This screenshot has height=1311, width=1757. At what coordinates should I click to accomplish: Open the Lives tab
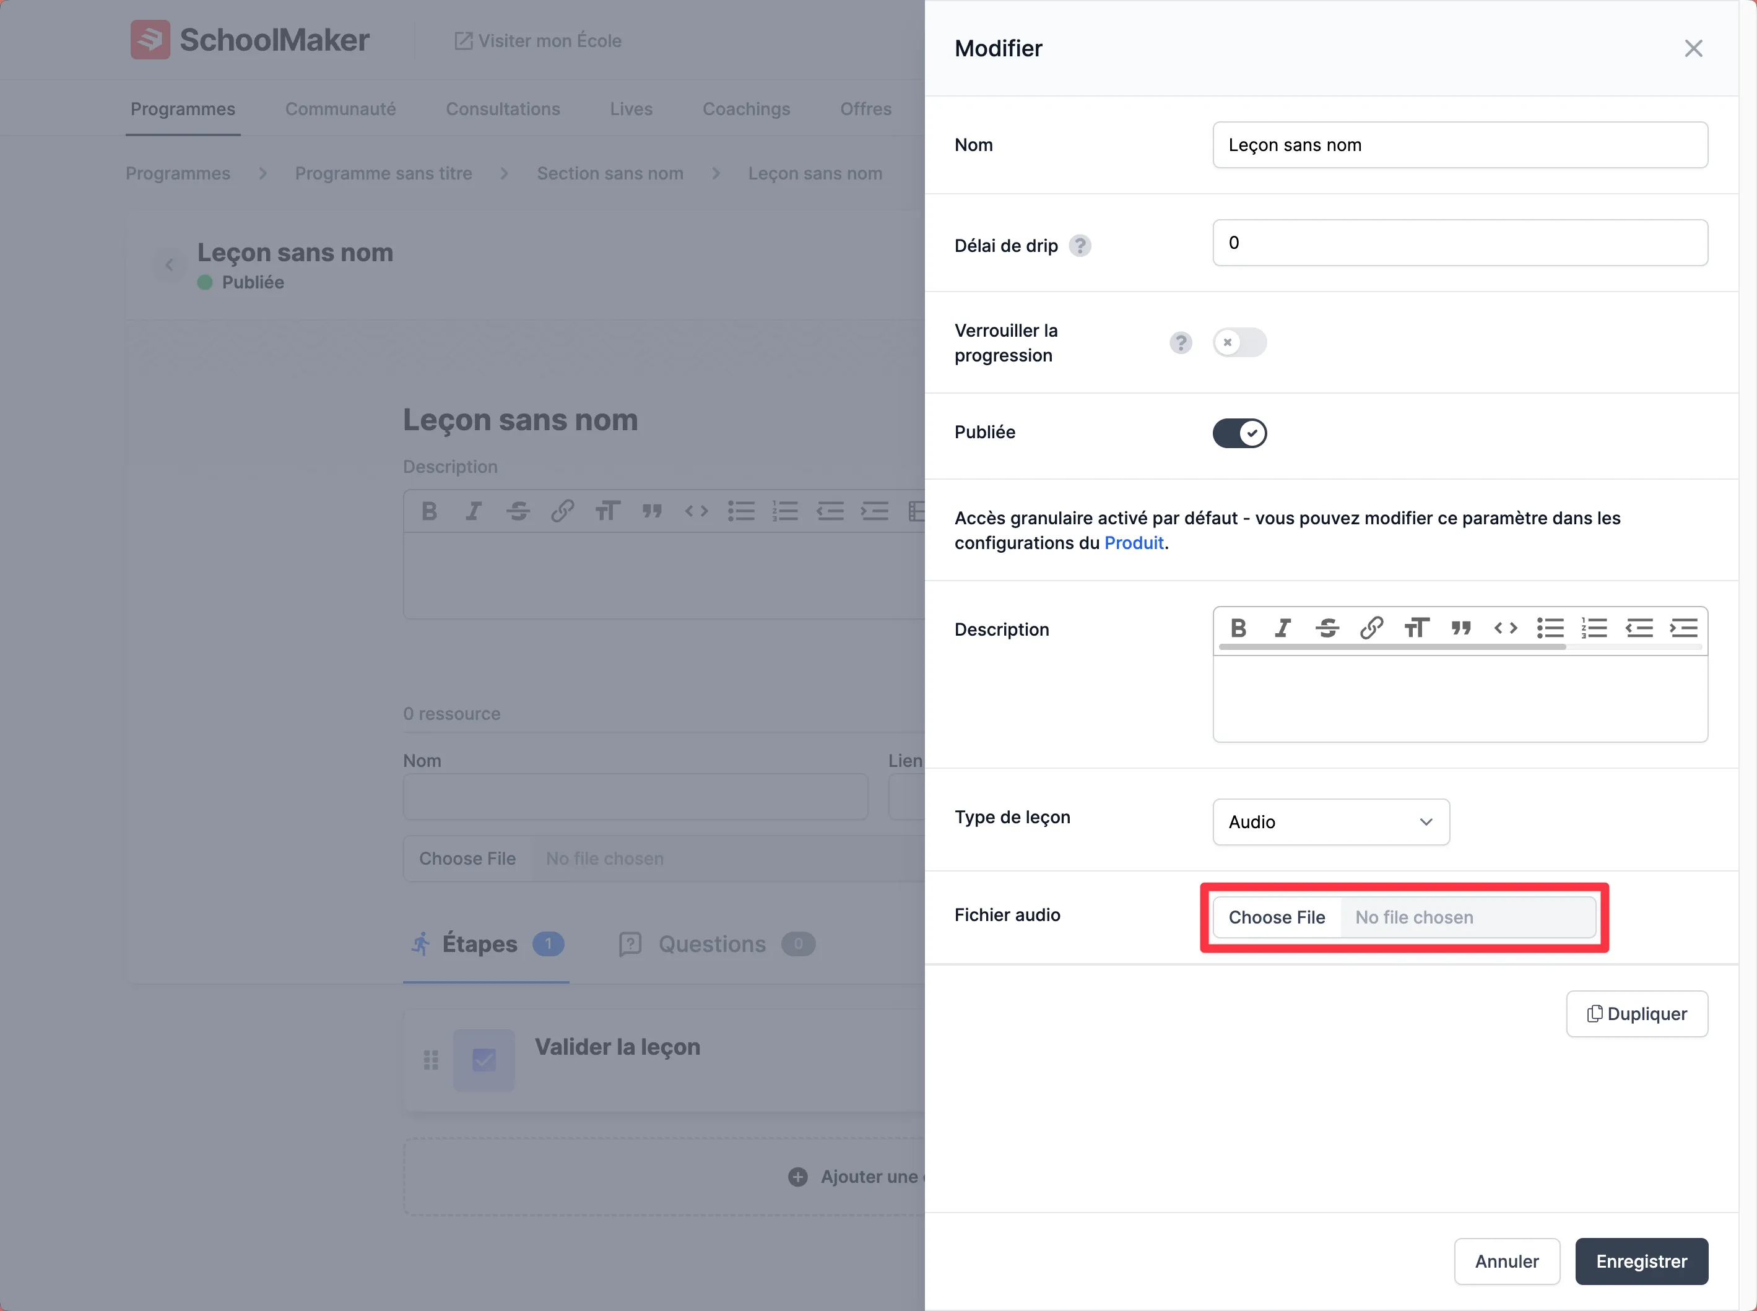[631, 109]
